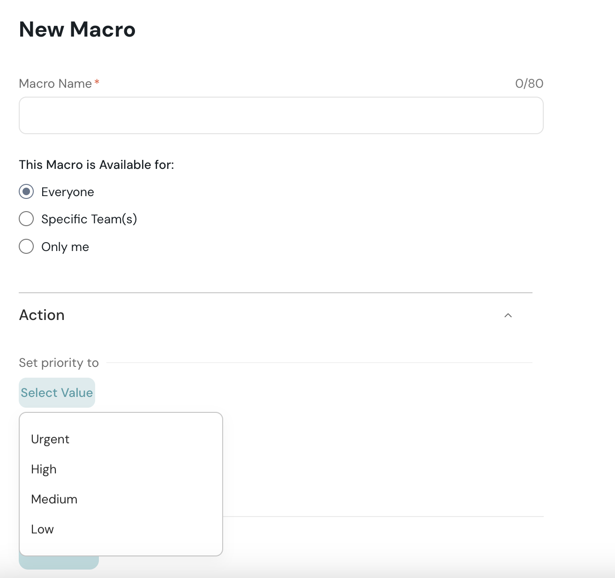Select Medium in the priority list
The width and height of the screenshot is (615, 578).
pyautogui.click(x=54, y=499)
